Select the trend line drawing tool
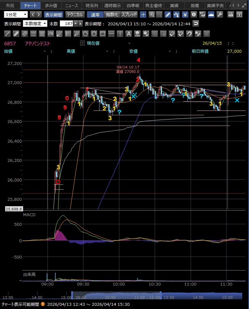 (7, 34)
